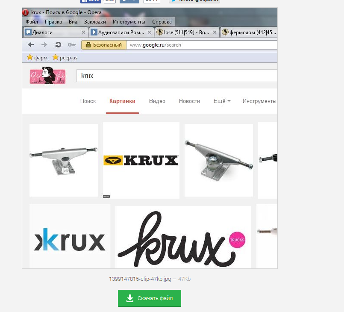Click the file name 1399147815-clip-47kb.jpg
Screen dimensions: 344x312
click(140, 279)
